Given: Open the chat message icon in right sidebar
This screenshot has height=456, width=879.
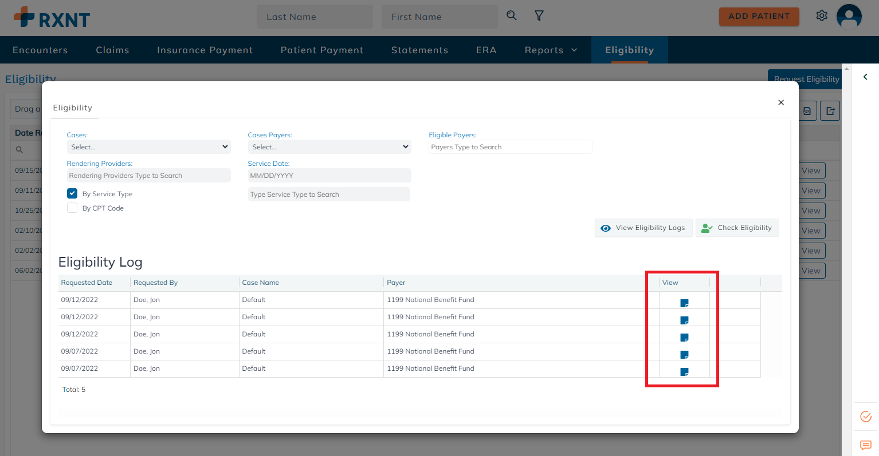Looking at the screenshot, I should click(865, 445).
